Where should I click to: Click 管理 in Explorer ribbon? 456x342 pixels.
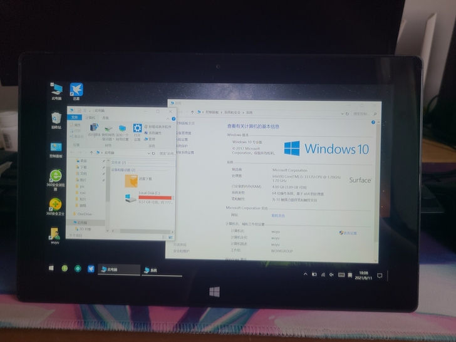(x=150, y=139)
